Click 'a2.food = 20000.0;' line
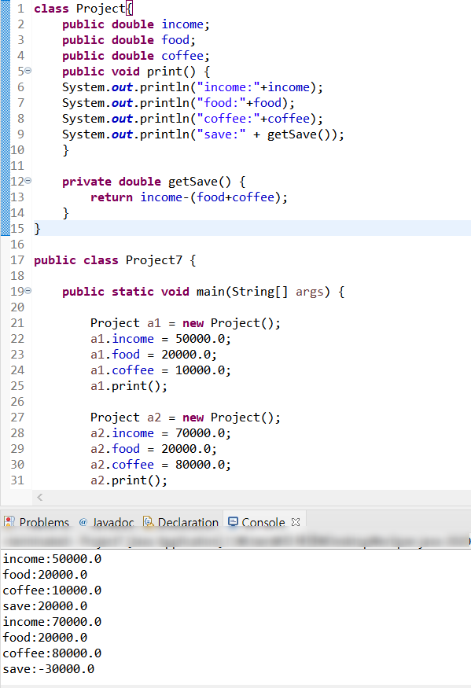The image size is (471, 688). (153, 449)
